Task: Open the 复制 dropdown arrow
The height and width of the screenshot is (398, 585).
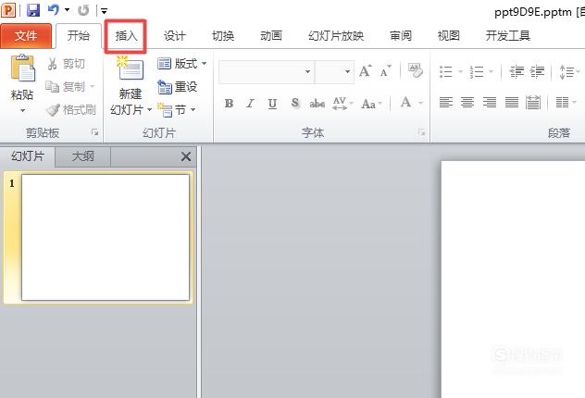Action: coord(92,87)
